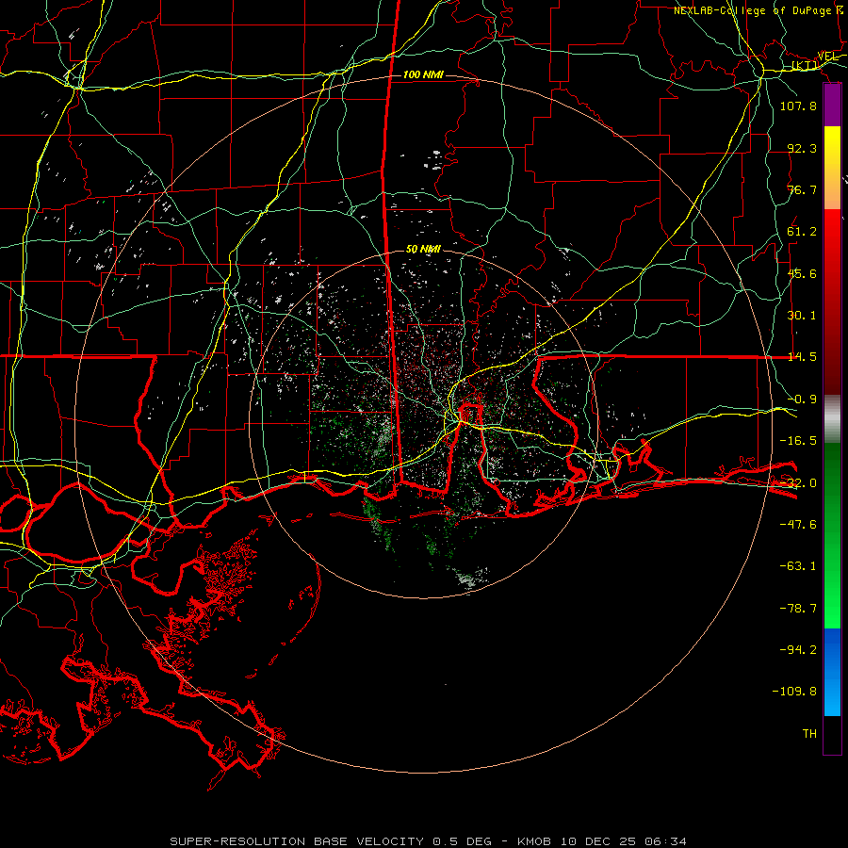Select the 14.5 legend value
This screenshot has height=848, width=848.
coord(802,357)
